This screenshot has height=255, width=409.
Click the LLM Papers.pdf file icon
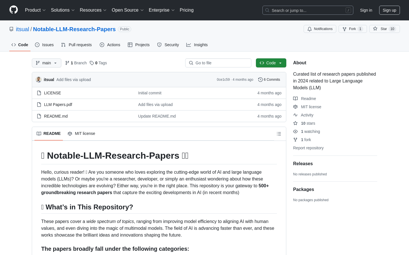(x=39, y=105)
